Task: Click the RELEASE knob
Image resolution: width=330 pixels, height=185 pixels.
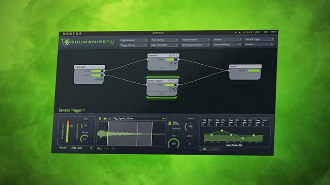Action: point(85,139)
